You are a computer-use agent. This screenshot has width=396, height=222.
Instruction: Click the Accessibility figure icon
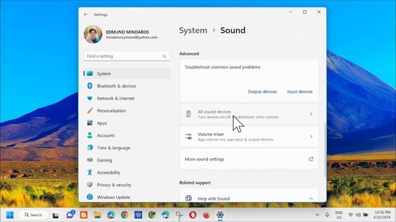(x=90, y=172)
